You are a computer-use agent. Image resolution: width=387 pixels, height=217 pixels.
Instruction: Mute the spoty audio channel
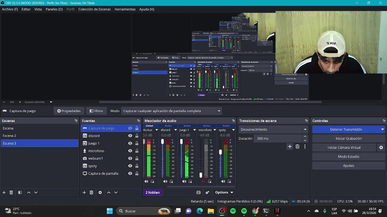point(223,181)
